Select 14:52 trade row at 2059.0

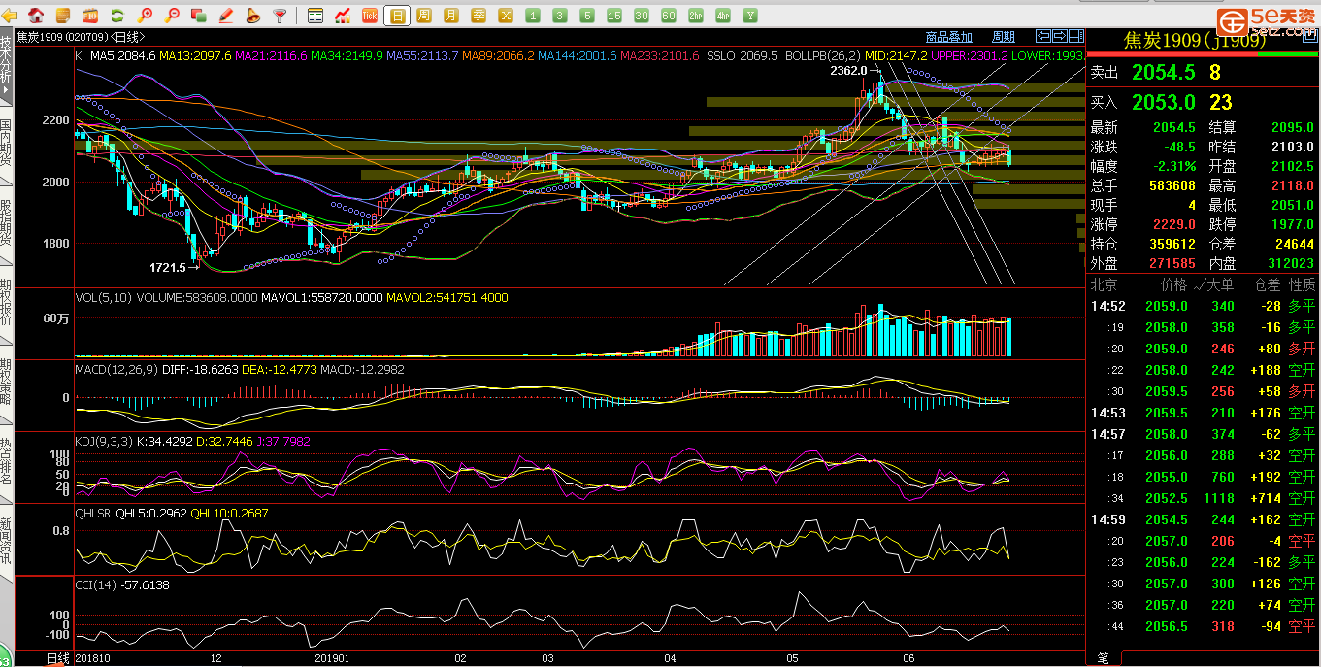1203,306
